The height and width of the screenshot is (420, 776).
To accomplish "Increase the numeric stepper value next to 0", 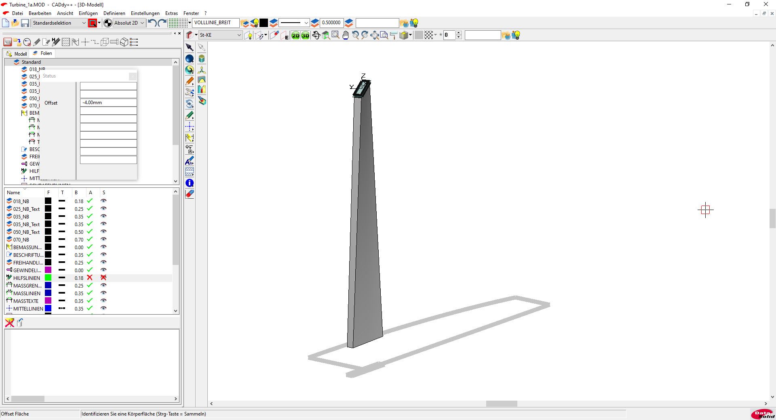I will [x=458, y=34].
